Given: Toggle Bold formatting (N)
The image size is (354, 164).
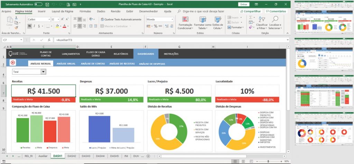Looking at the screenshot, I should (x=30, y=26).
